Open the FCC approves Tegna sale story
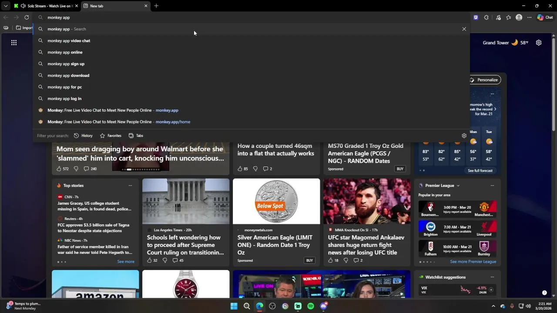Image resolution: width=557 pixels, height=313 pixels. pos(93,228)
